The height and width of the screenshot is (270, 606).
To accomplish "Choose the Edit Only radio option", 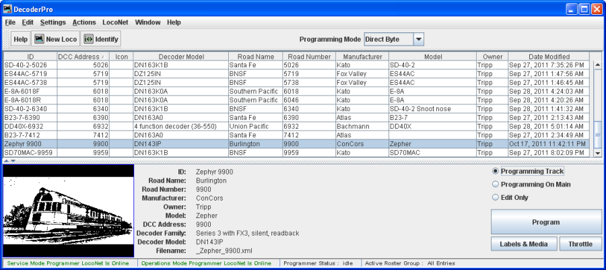I will point(496,196).
